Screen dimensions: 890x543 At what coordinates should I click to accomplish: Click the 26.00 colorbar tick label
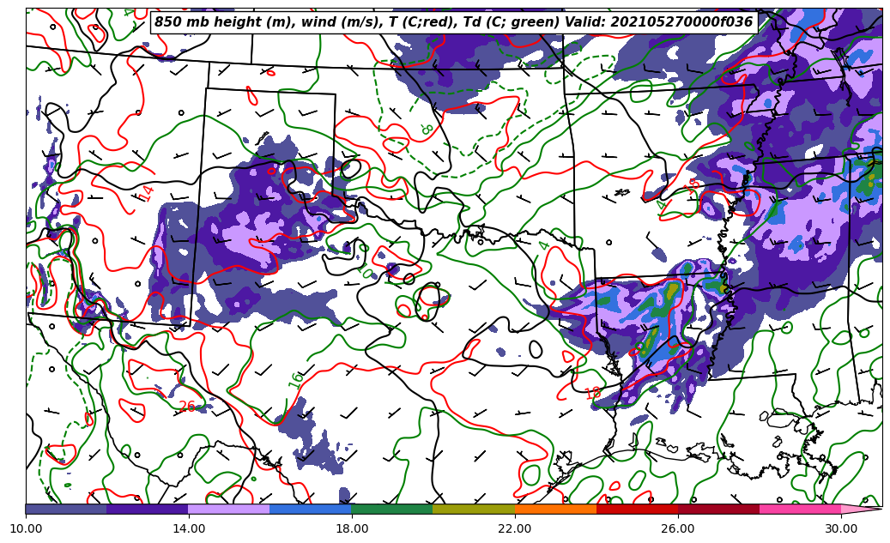(x=678, y=528)
